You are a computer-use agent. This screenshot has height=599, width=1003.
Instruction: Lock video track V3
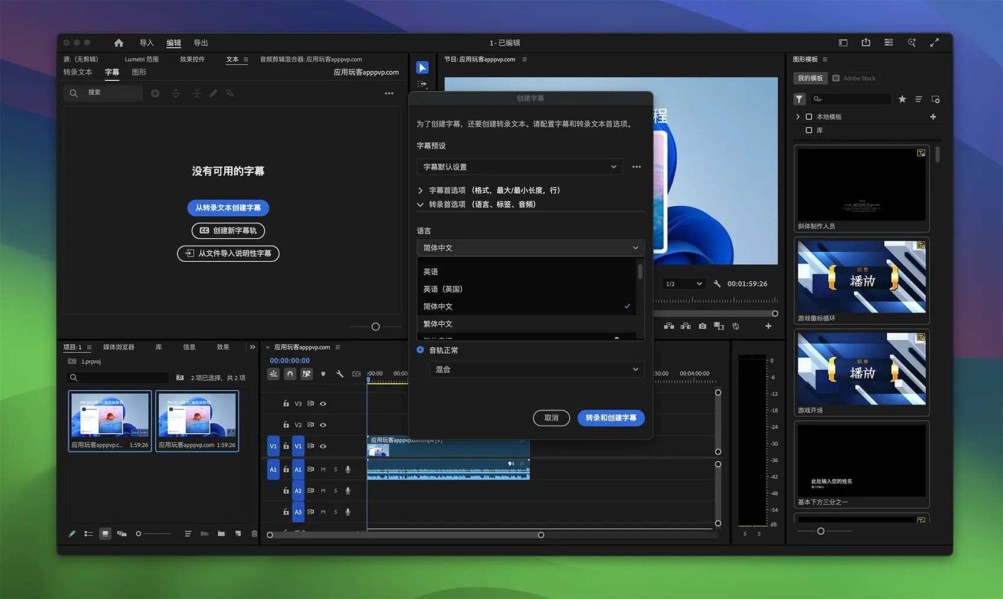coord(286,404)
